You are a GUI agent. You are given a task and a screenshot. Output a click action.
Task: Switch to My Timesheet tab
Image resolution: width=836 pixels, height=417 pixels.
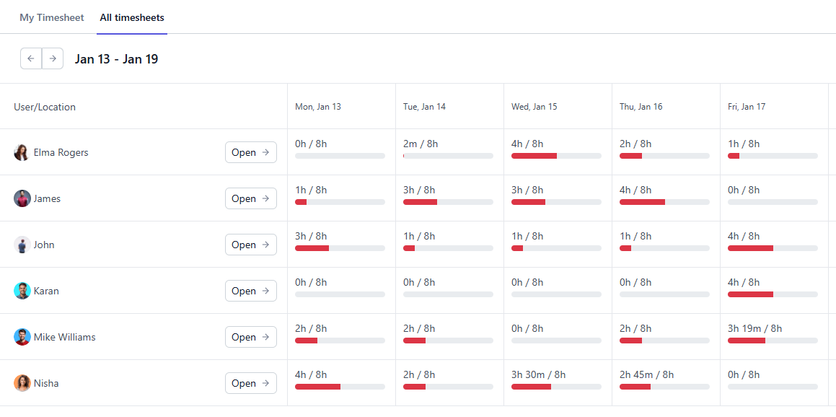[52, 17]
